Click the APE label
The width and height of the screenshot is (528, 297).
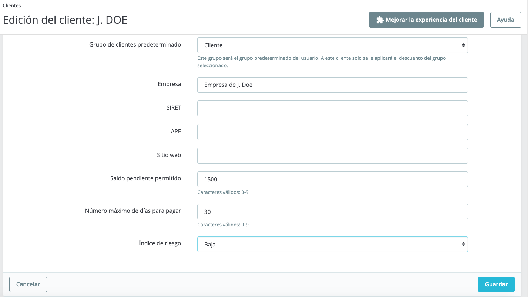tap(176, 131)
